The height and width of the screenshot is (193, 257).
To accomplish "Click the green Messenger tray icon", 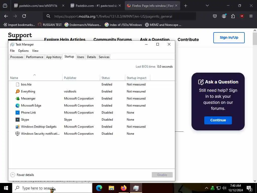I will point(213,188).
